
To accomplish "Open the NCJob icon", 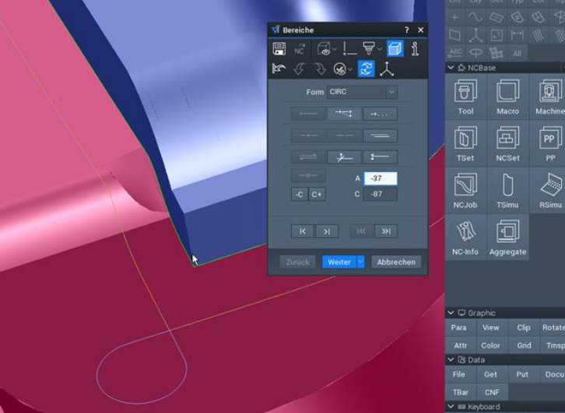I will pos(465,191).
